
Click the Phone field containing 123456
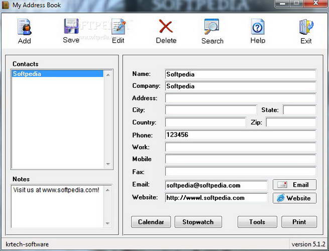pos(241,135)
